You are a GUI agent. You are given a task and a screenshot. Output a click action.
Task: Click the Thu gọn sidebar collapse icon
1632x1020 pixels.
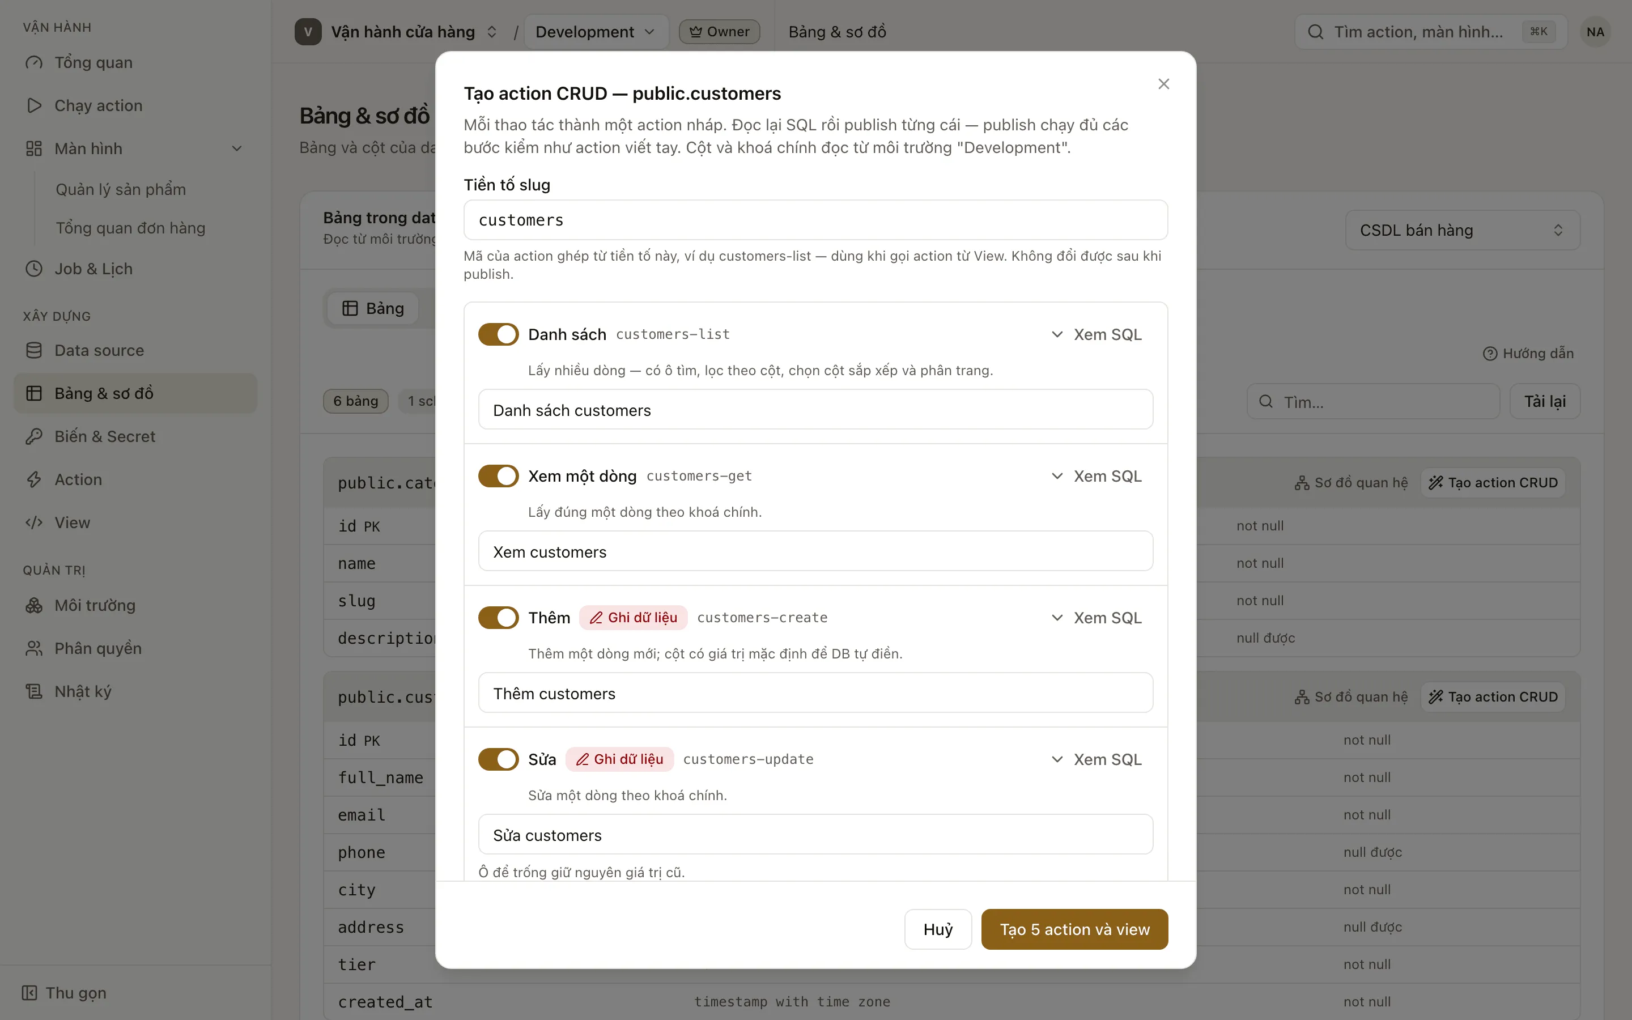click(x=29, y=992)
